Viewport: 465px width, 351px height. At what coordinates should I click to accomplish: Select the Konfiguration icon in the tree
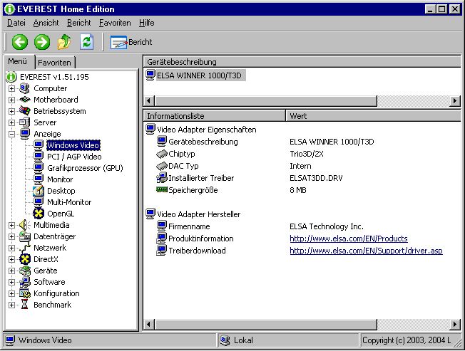[25, 293]
